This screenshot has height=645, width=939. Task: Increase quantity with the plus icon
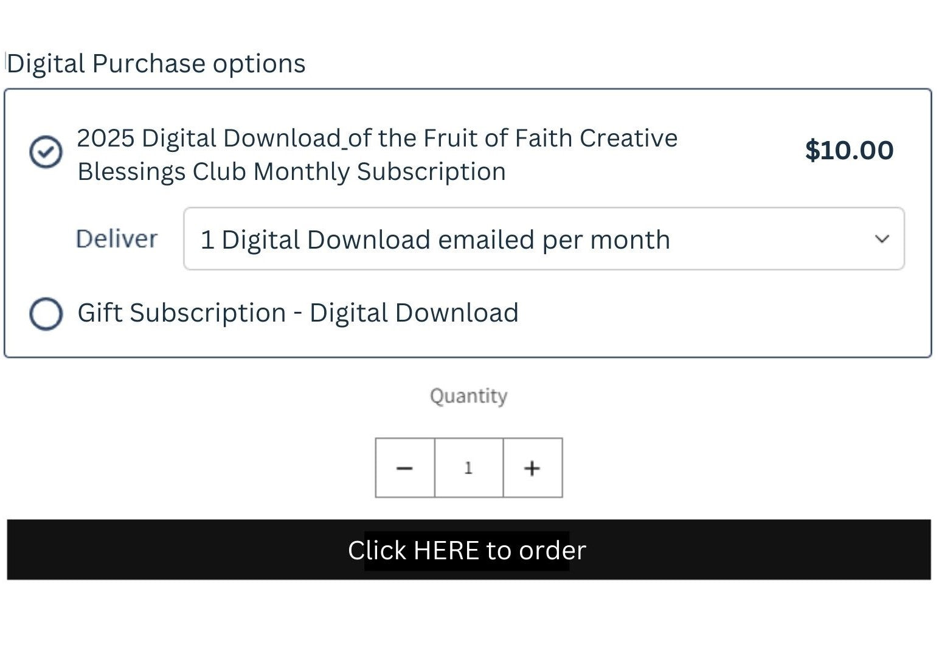532,468
